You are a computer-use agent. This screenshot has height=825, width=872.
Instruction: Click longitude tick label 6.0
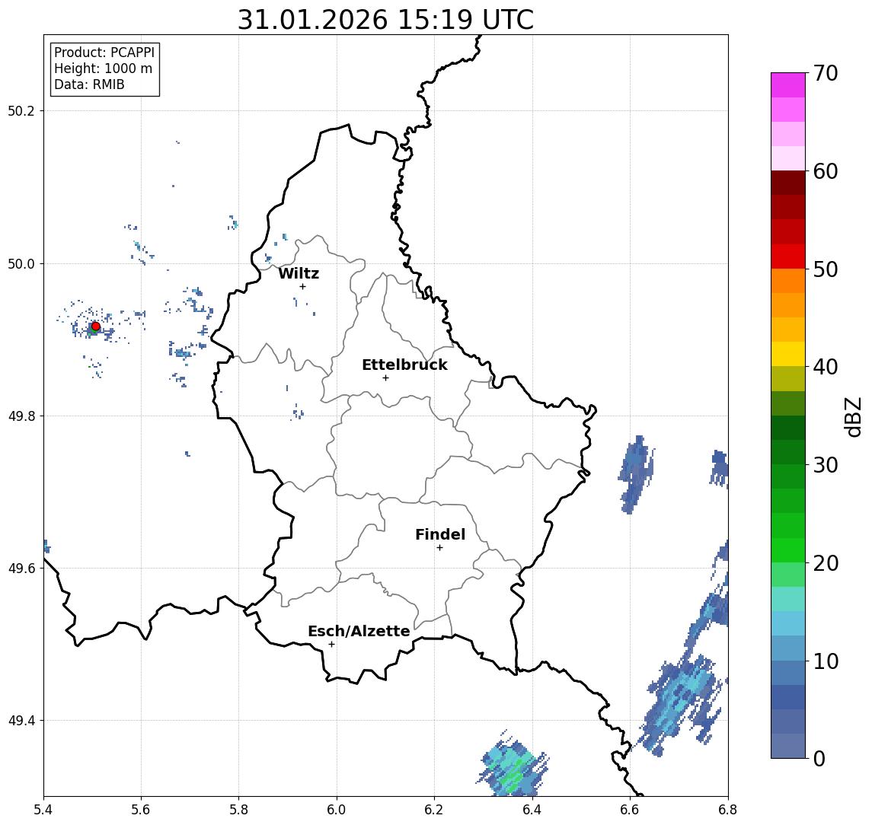click(337, 810)
